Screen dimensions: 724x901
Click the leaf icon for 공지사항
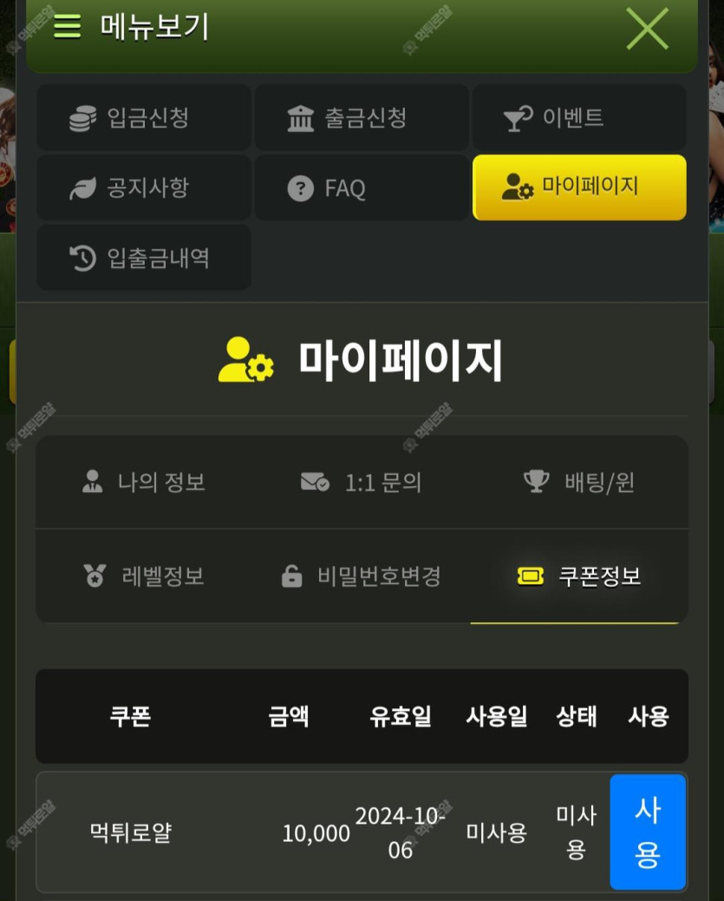click(82, 188)
